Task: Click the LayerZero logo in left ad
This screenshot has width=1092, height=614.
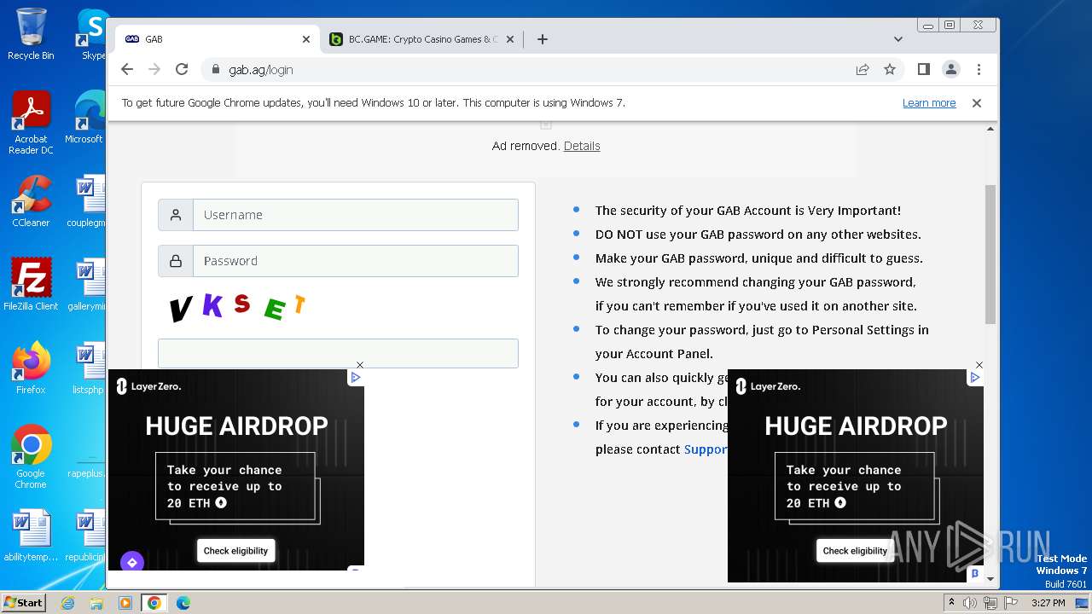Action: tap(148, 386)
